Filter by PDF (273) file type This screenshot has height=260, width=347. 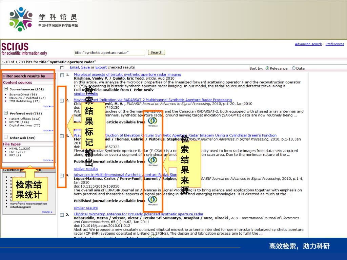tap(17, 152)
